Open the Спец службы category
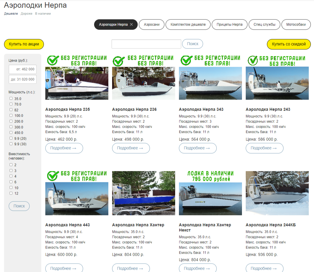The image size is (314, 272). click(264, 24)
